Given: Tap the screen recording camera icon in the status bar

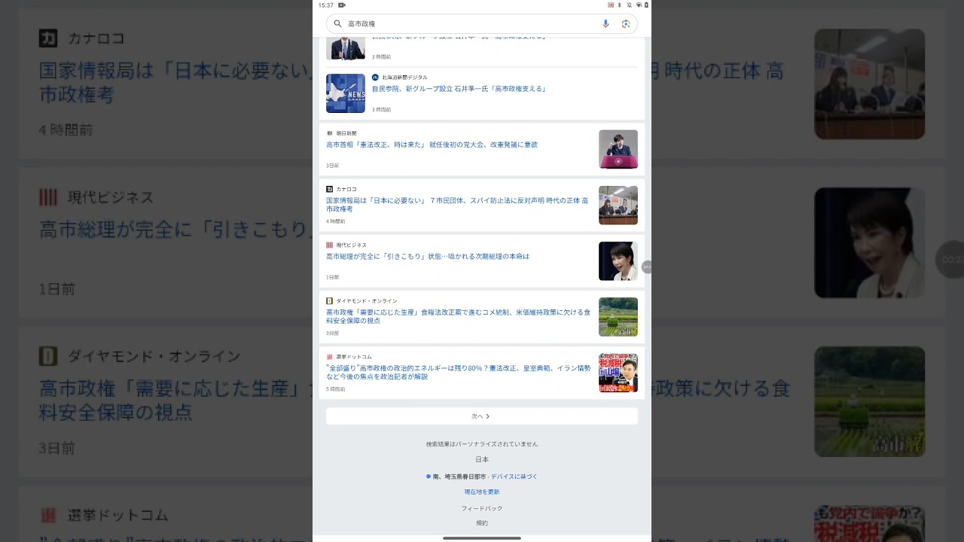Looking at the screenshot, I should point(341,5).
